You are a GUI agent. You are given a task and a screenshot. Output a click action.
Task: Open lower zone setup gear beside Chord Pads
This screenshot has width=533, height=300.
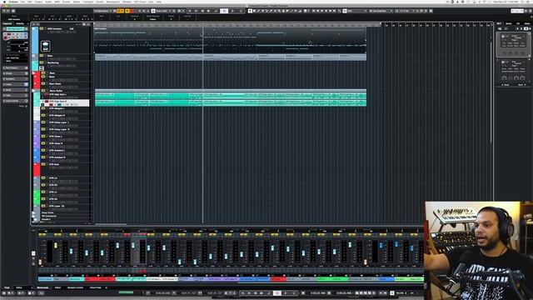click(106, 287)
